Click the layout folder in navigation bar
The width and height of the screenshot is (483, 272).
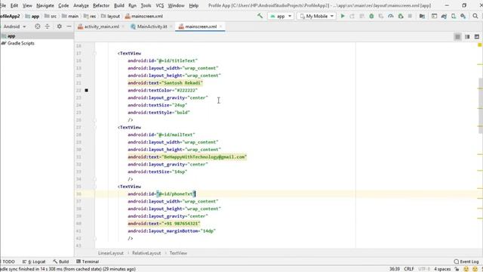tap(110, 16)
